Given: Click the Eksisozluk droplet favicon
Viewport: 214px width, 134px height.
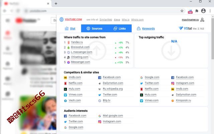Looking at the screenshot, I should (69, 48).
